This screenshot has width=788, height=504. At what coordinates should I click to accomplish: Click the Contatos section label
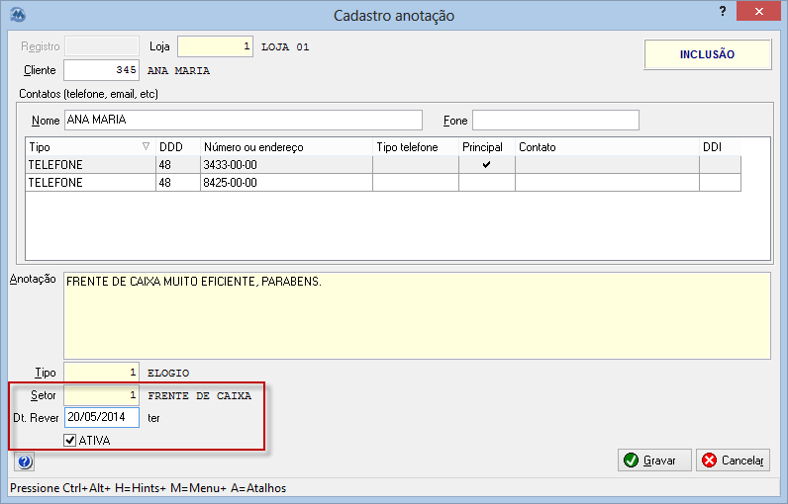tap(88, 94)
